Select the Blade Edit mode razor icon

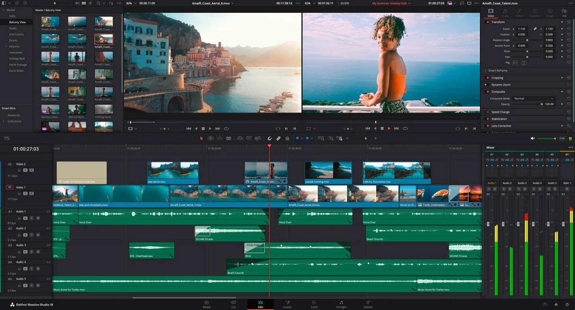tap(229, 138)
